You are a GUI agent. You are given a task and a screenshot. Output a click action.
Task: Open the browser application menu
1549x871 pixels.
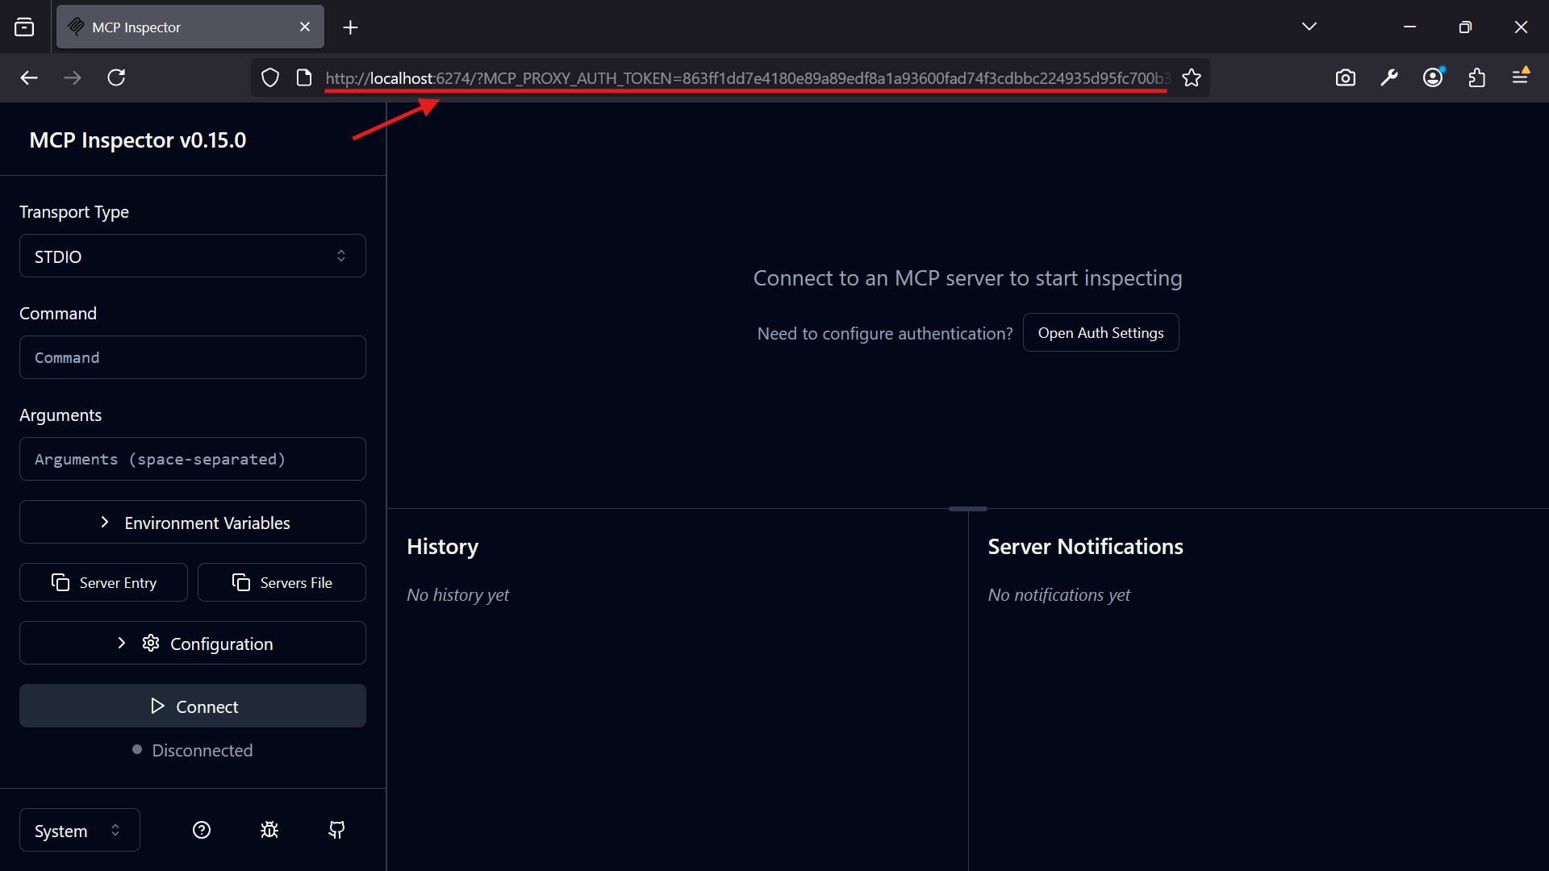1521,77
